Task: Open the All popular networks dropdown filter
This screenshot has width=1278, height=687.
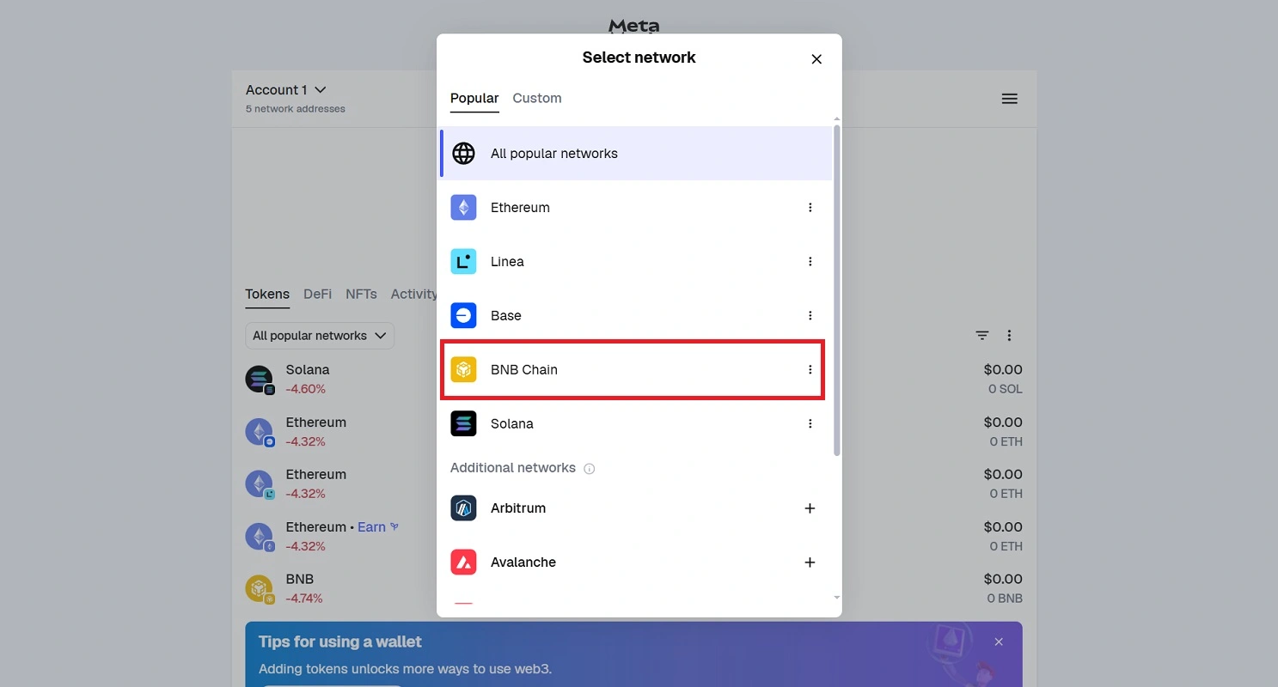Action: (319, 336)
